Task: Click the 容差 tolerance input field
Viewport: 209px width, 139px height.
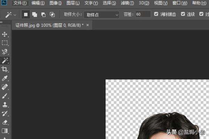Action: (143, 15)
